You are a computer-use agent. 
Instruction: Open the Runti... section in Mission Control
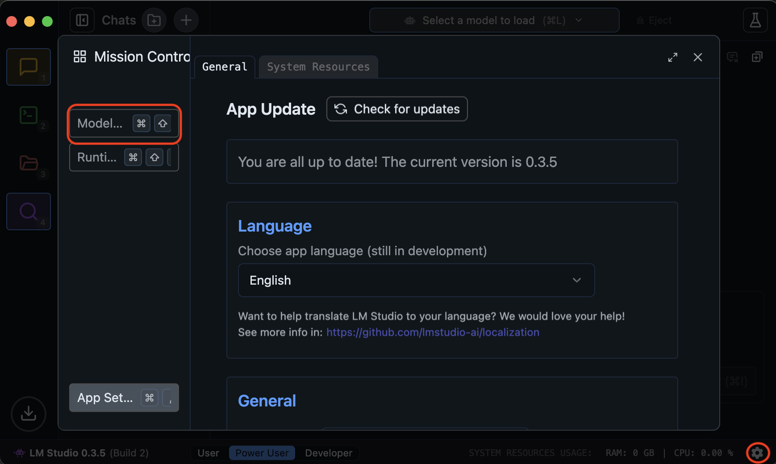tap(124, 157)
